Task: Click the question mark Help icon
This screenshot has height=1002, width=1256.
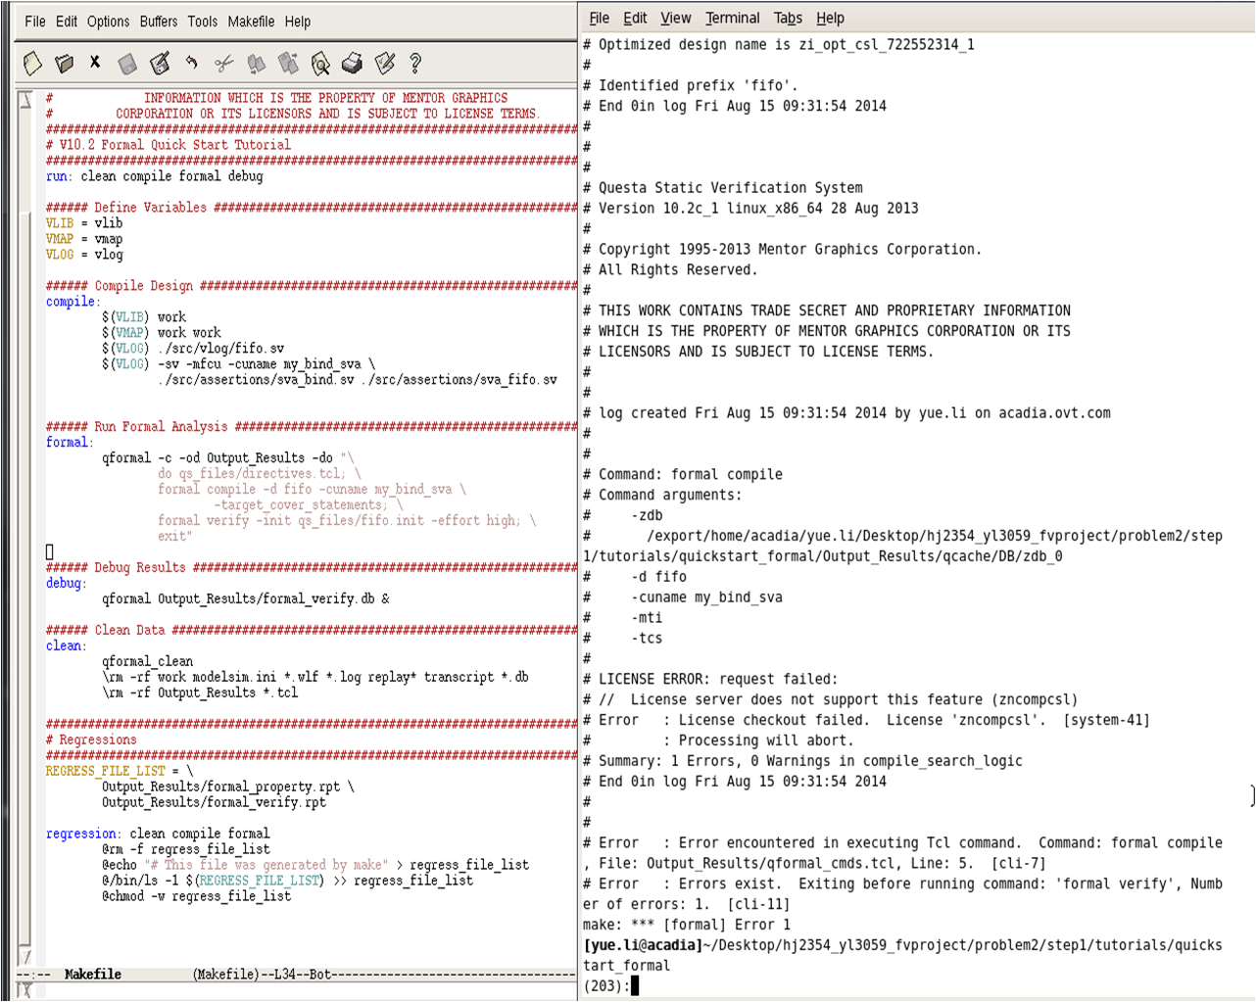Action: pyautogui.click(x=415, y=64)
